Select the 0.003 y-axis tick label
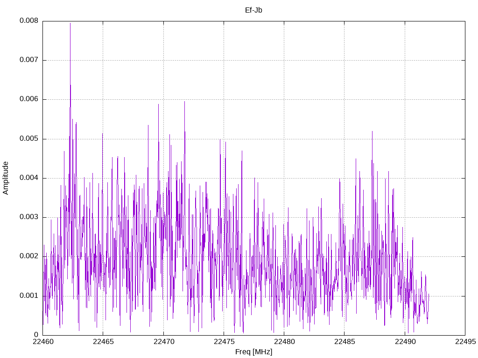 pos(29,217)
